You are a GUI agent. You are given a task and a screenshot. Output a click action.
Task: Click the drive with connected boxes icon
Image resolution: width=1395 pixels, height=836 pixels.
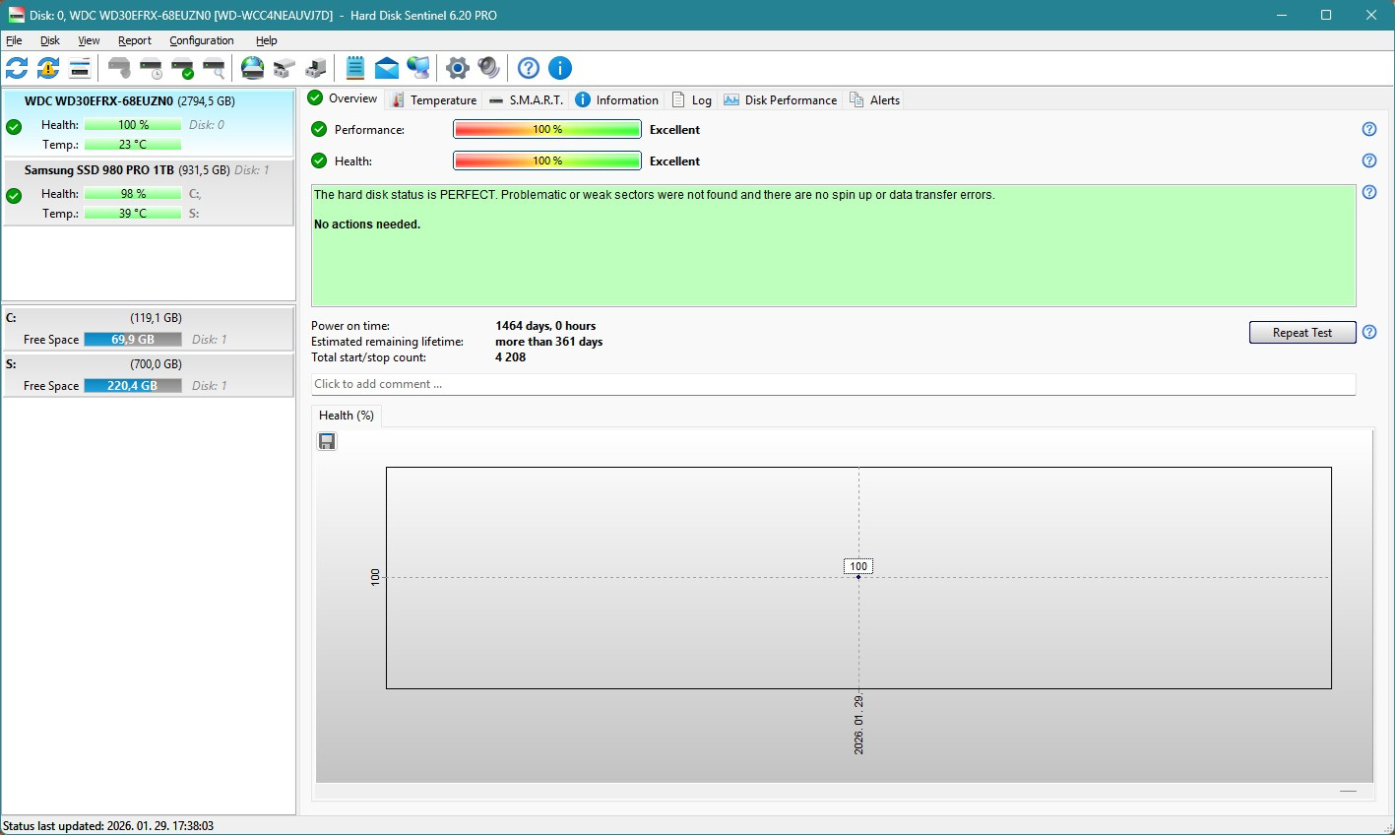(x=285, y=68)
